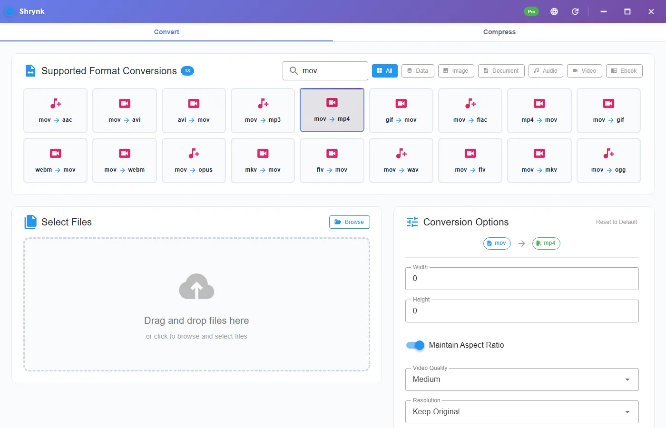This screenshot has height=428, width=666.
Task: Show All format categories
Action: pyautogui.click(x=384, y=71)
